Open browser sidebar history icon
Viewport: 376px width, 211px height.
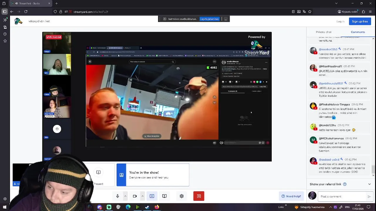coord(5,34)
